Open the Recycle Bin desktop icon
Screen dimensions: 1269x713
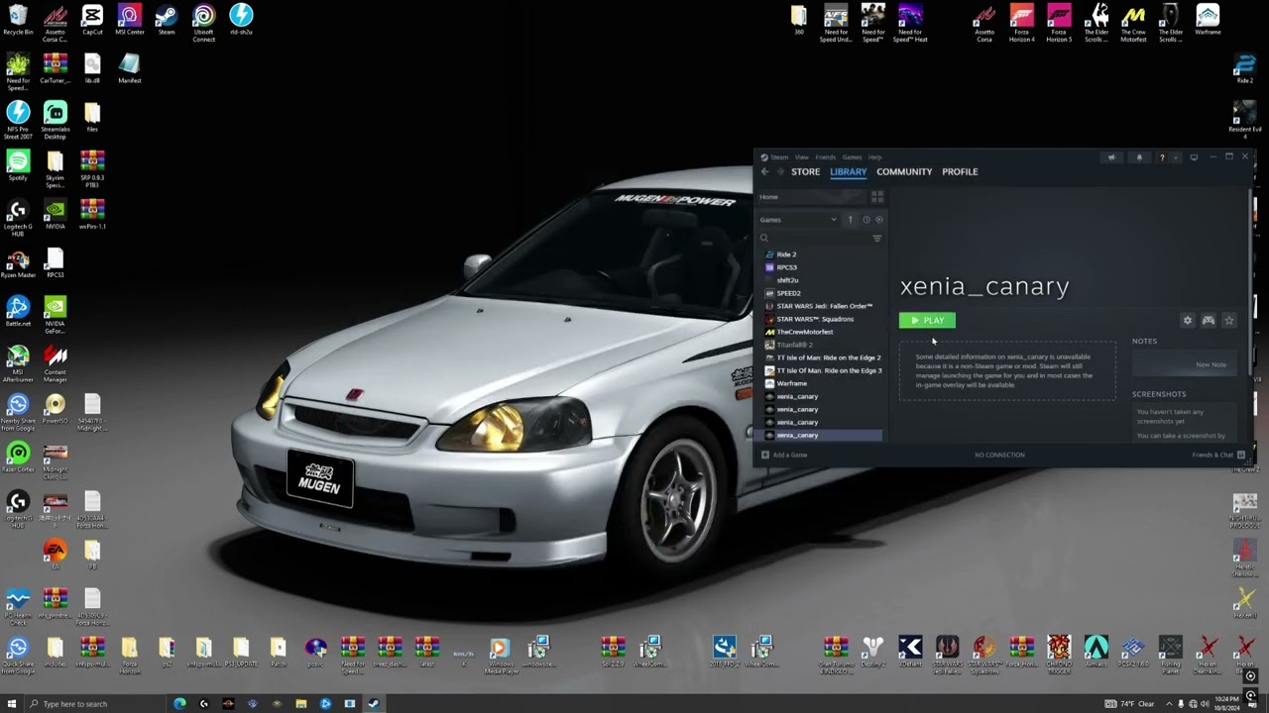(18, 20)
